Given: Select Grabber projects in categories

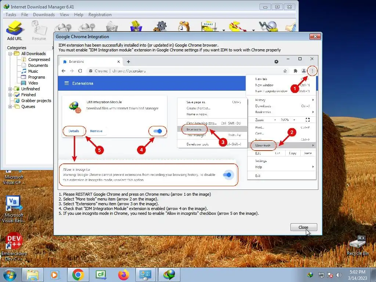Looking at the screenshot, I should (x=36, y=101).
